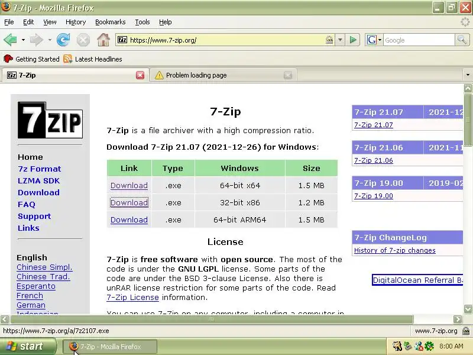Open the Forward history dropdown arrow
Screen dimensions: 473x355
click(x=50, y=40)
